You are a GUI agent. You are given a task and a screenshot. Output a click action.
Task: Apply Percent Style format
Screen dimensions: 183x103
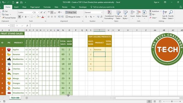coord(91,17)
